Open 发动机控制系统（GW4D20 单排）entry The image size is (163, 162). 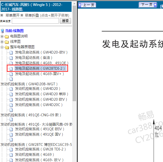(42, 94)
